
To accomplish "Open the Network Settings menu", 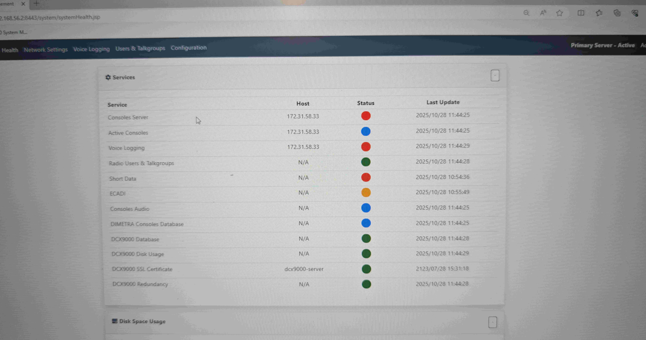I will point(46,50).
